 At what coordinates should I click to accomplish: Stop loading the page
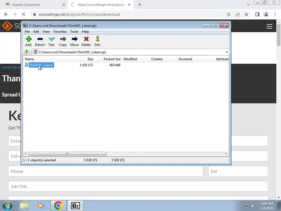coord(24,14)
